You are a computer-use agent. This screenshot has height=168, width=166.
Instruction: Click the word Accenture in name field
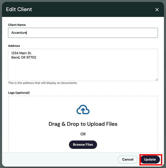point(19,33)
